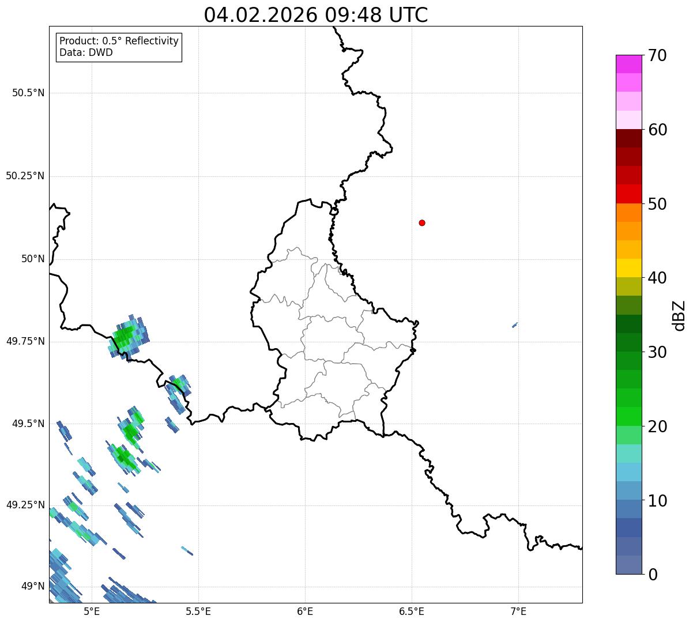Screen dimensions: 693x623
Task: Pick the slate-blue swatch at colorbar bottom
Action: (x=629, y=565)
